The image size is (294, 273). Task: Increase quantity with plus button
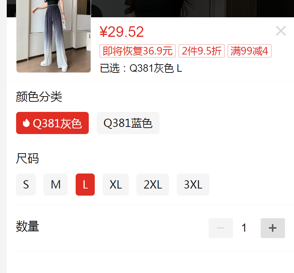273,228
